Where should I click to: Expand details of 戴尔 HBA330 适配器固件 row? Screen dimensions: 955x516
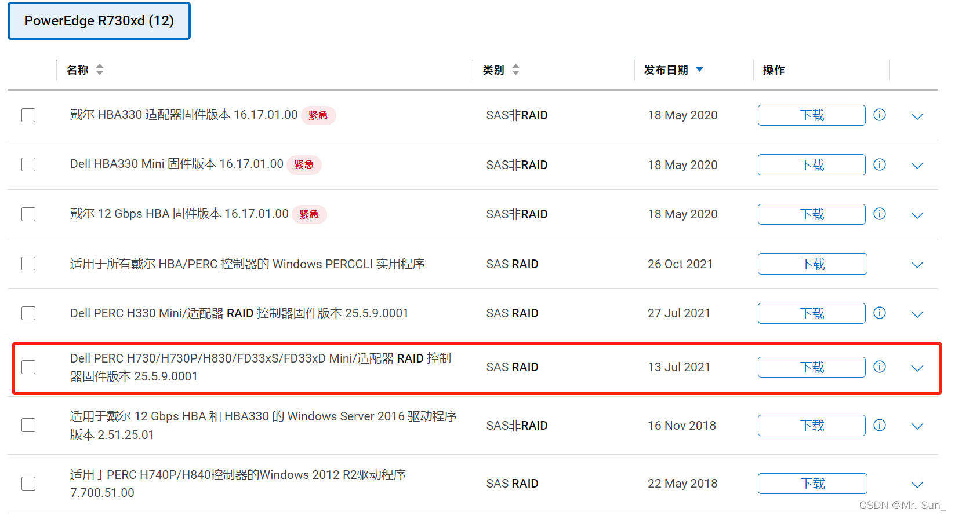tap(917, 116)
